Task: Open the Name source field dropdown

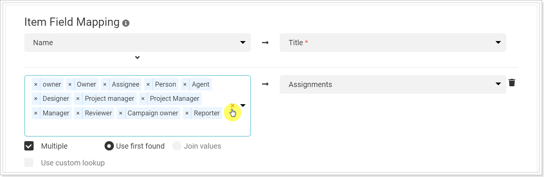Action: click(137, 43)
